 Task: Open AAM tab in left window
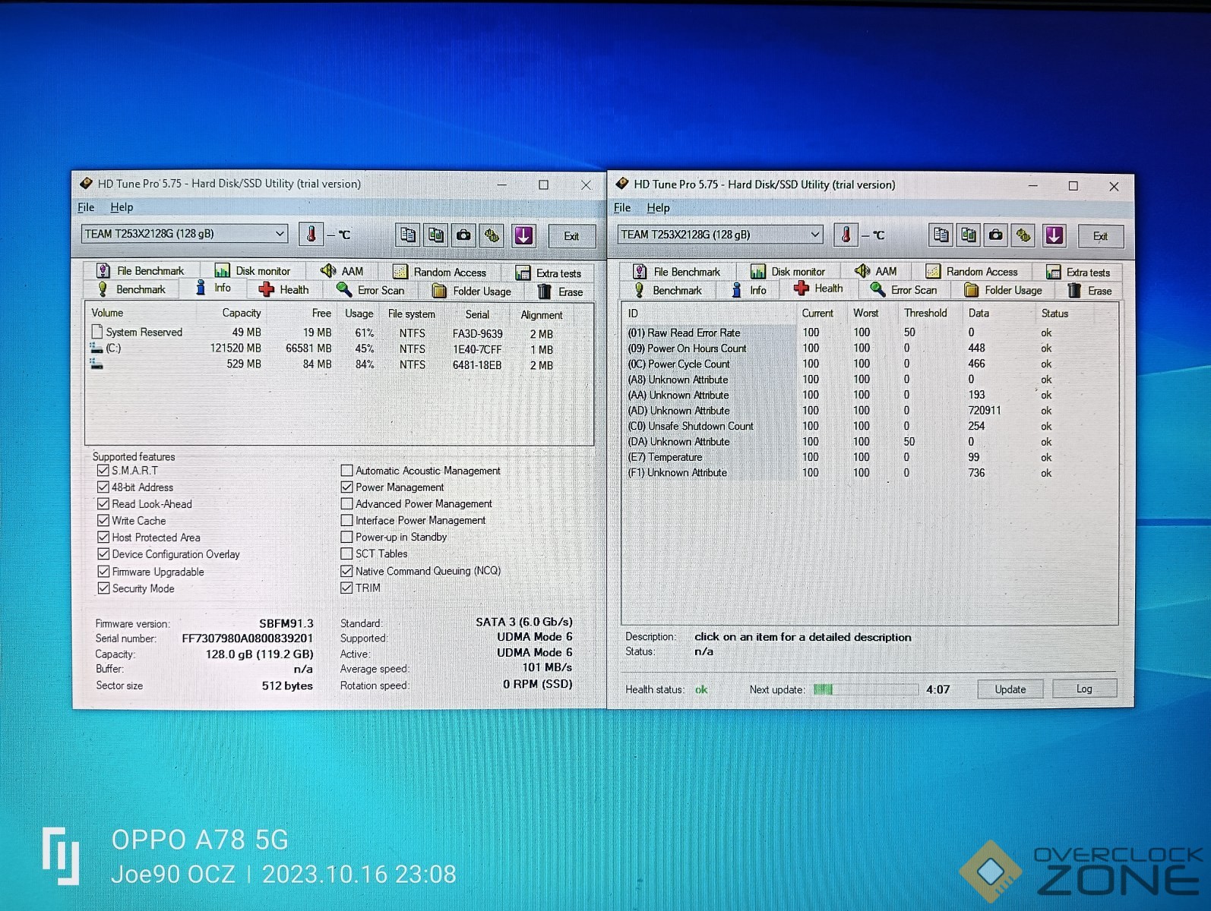pos(343,270)
